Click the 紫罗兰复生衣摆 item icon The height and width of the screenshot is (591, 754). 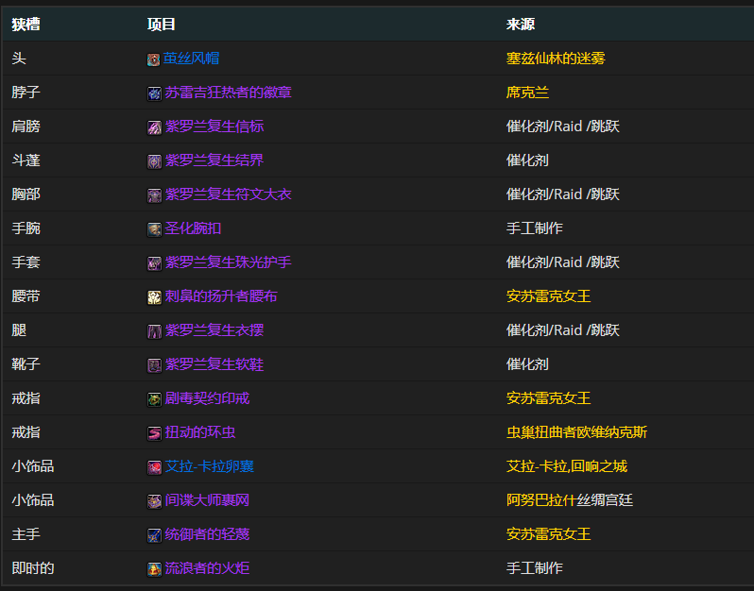point(154,331)
